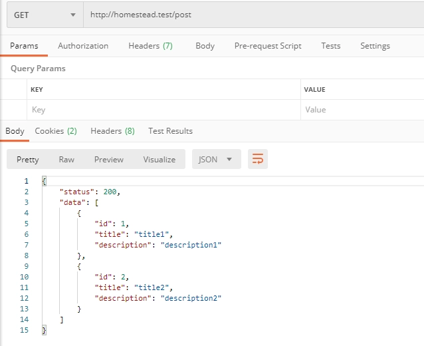Open the JSON format dropdown
This screenshot has height=346, width=424.
pos(216,159)
